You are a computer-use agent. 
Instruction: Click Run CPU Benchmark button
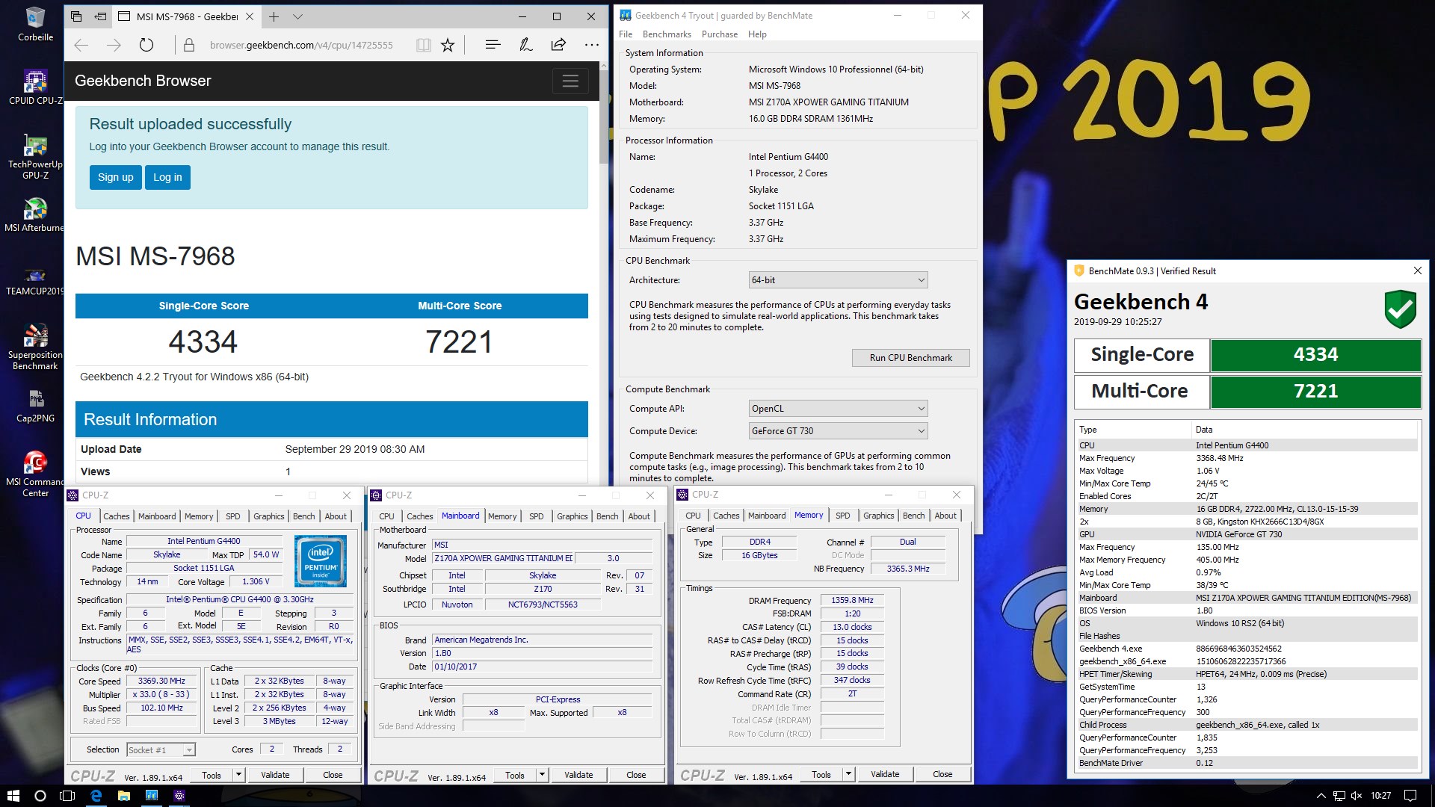tap(910, 358)
